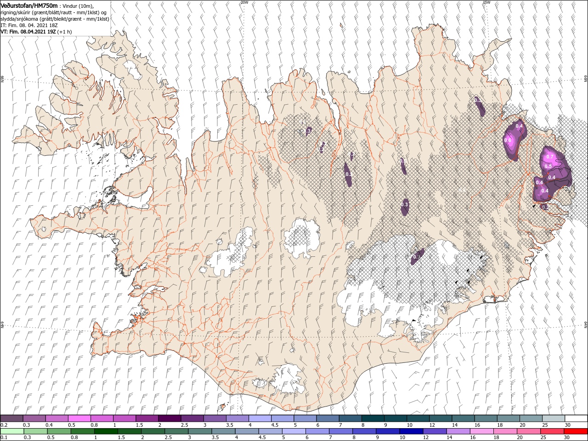Viewport: 588px width, 441px height.
Task: Click the 0.5 snowfall value below the 0.7 label
Action: [548, 166]
